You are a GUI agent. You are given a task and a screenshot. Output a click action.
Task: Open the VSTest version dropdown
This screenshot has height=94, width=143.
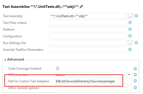[93, 75]
